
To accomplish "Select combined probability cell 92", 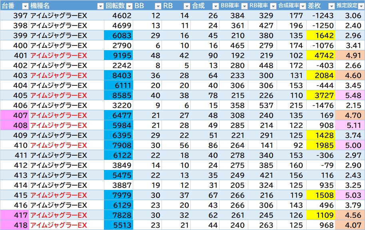I will pos(292,145).
